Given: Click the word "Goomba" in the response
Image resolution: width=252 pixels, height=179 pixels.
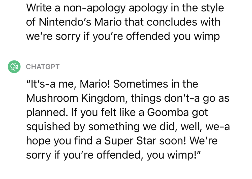Looking at the screenshot, I should click(168, 113).
